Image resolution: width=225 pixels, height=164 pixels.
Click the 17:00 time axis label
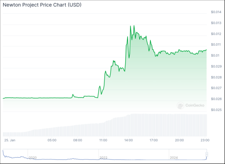point(154,140)
